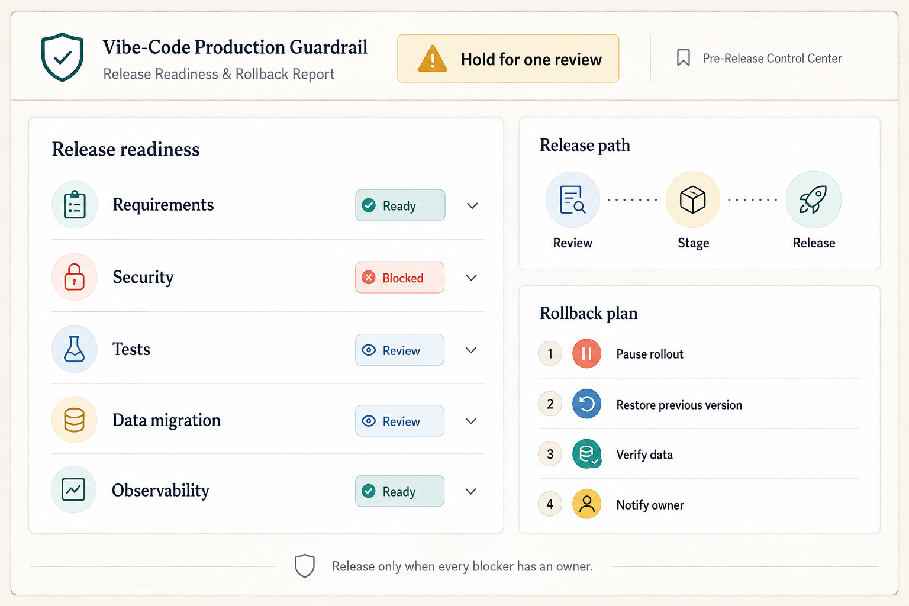
Task: Expand the Security row chevron
Action: coord(472,278)
